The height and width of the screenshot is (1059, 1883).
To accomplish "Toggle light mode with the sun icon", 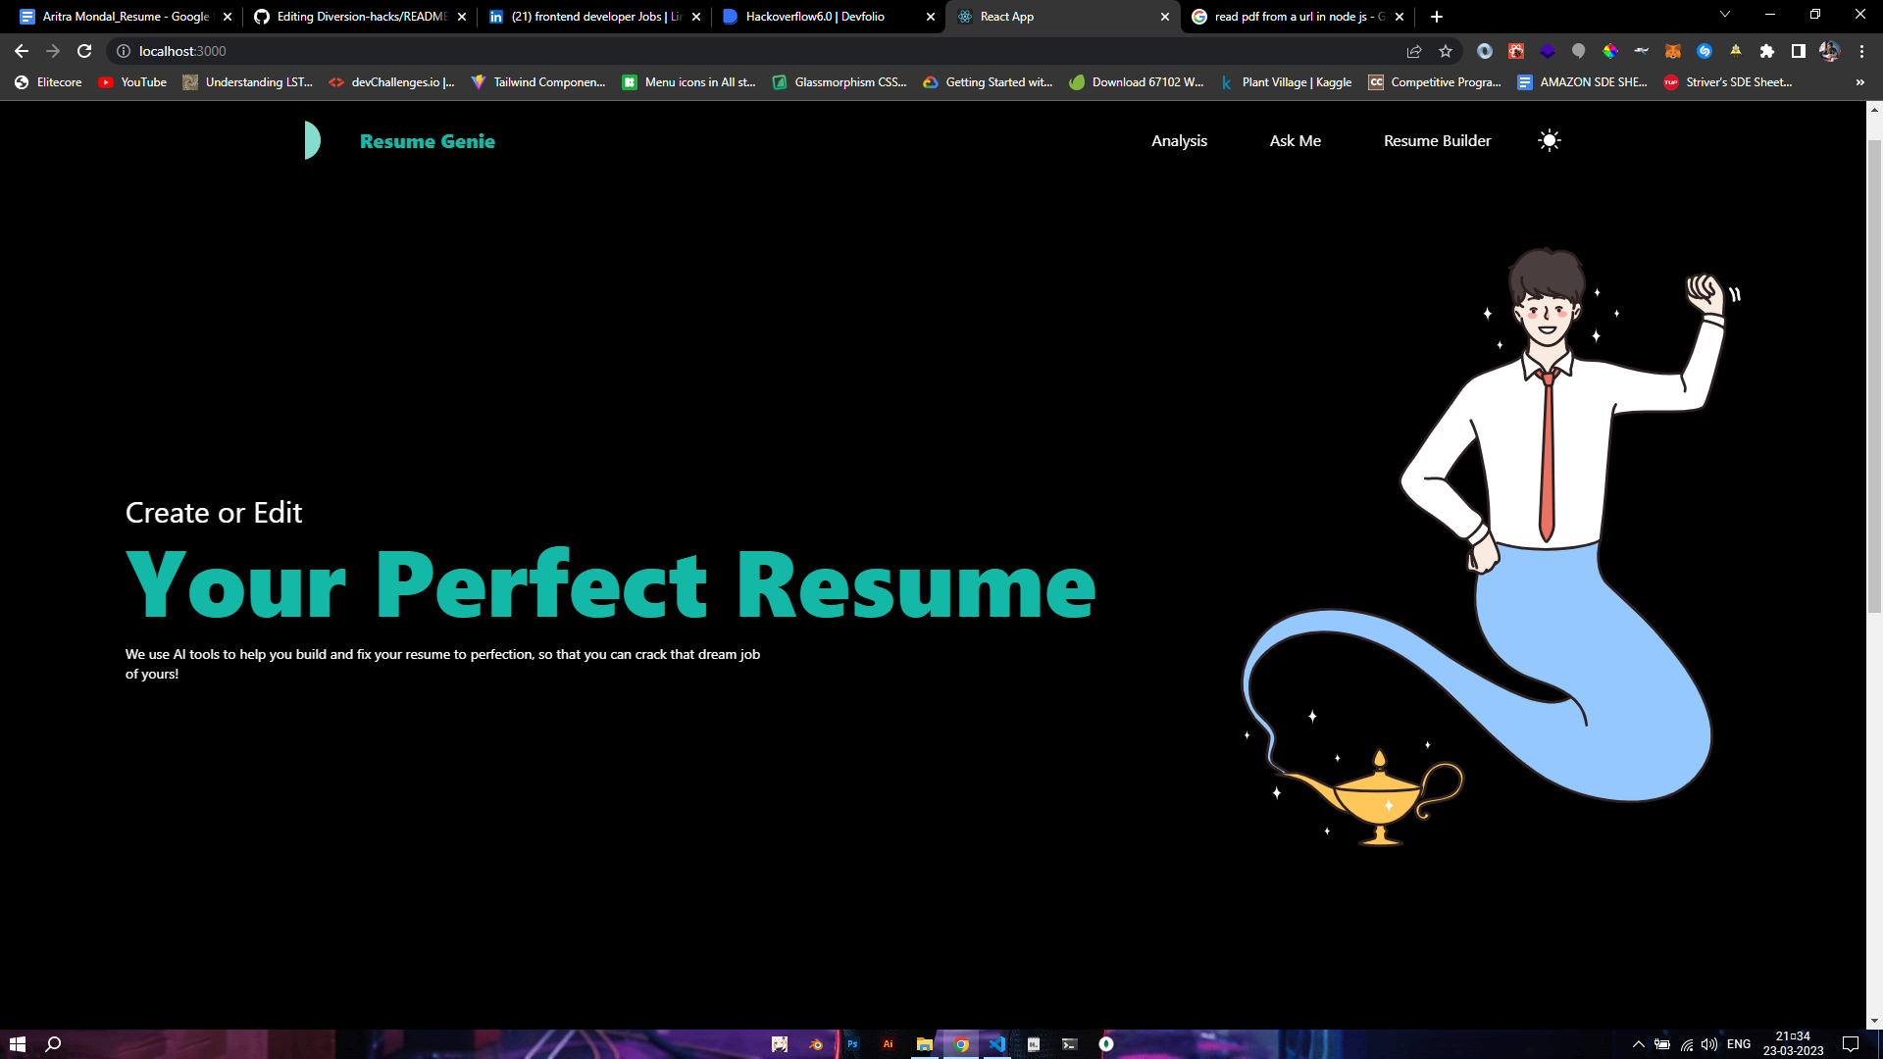I will [x=1549, y=140].
